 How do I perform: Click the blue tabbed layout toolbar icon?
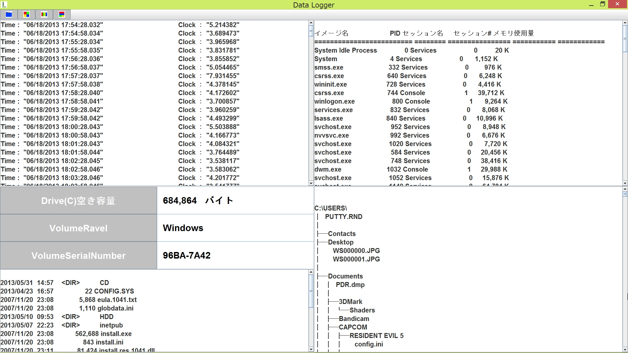[x=9, y=14]
